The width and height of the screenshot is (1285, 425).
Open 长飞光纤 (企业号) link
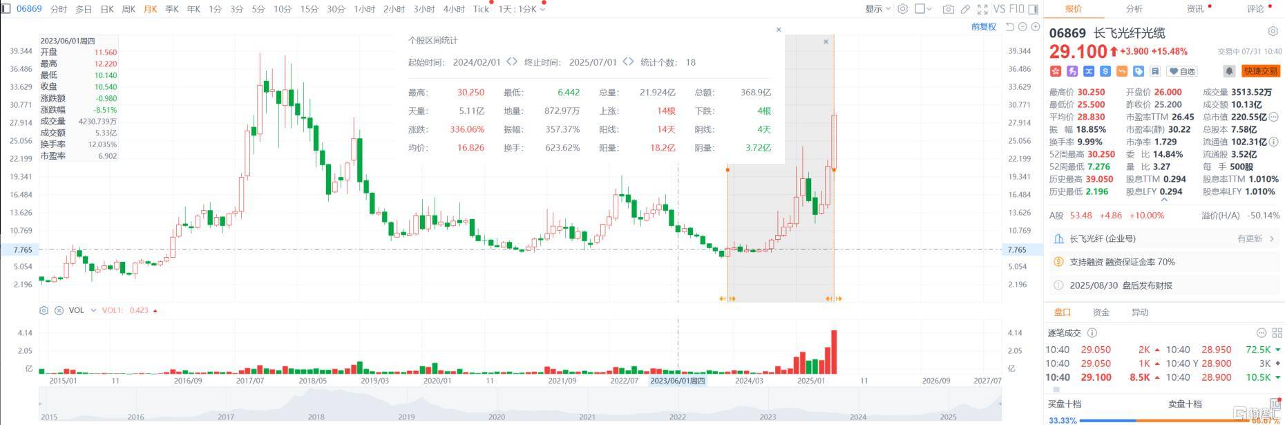point(1103,238)
